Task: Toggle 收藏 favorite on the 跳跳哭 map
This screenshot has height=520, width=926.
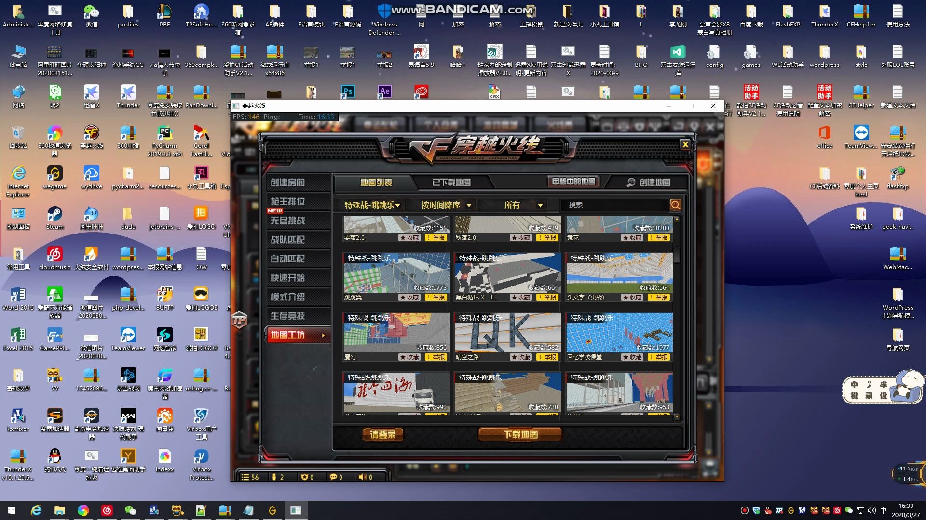Action: tap(409, 298)
